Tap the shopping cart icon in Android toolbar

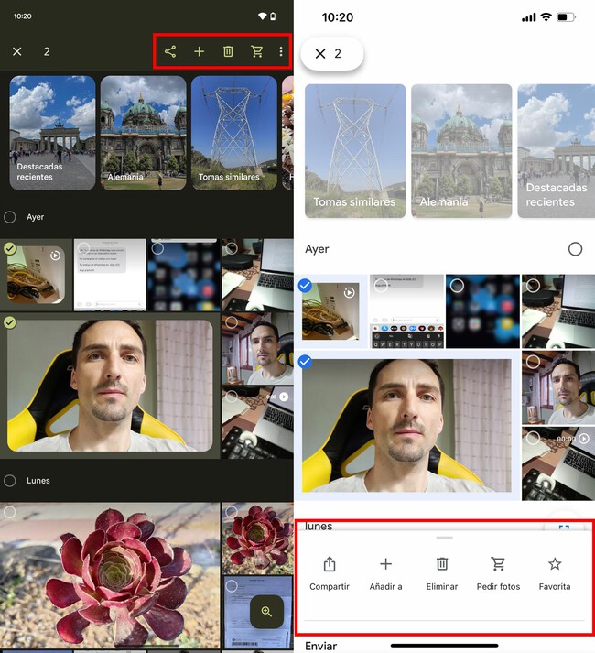pyautogui.click(x=257, y=51)
